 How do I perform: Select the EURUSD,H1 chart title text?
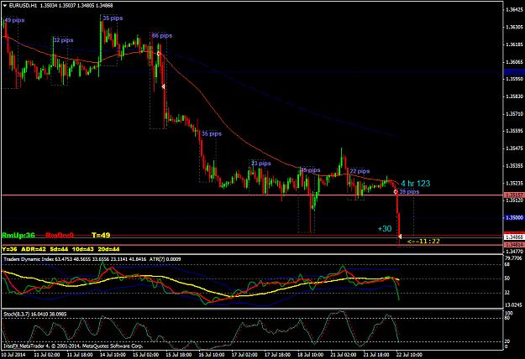pos(24,6)
